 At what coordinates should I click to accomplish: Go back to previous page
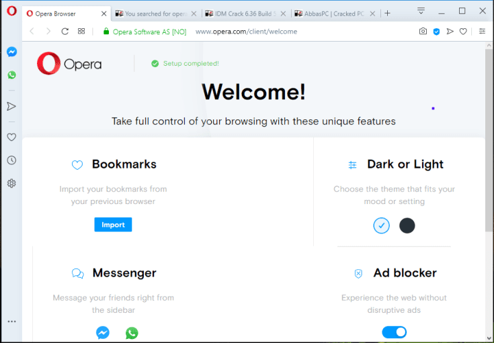32,31
